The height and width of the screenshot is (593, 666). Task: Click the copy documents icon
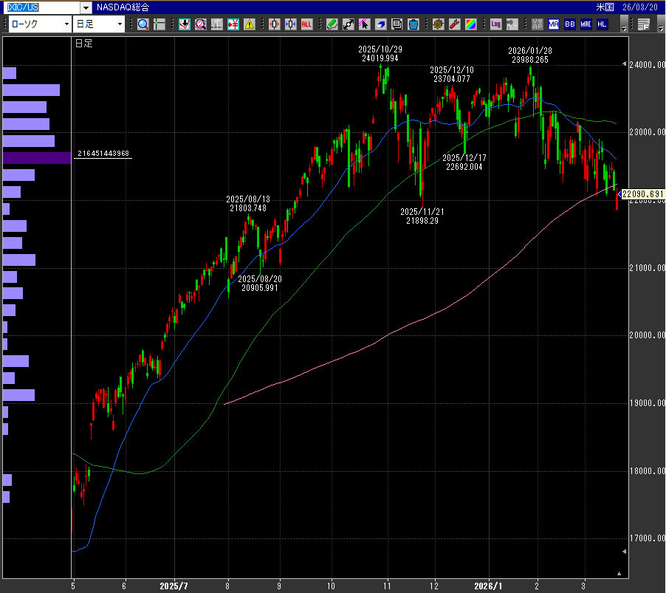tap(396, 24)
